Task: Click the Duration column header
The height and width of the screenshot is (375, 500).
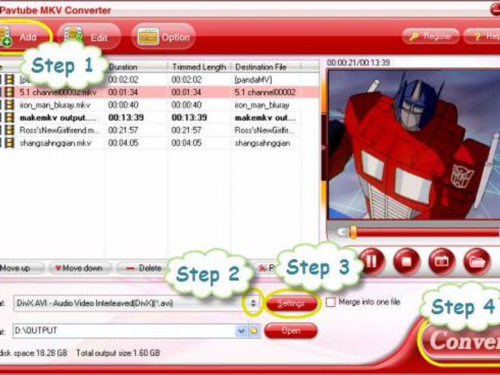Action: point(136,67)
